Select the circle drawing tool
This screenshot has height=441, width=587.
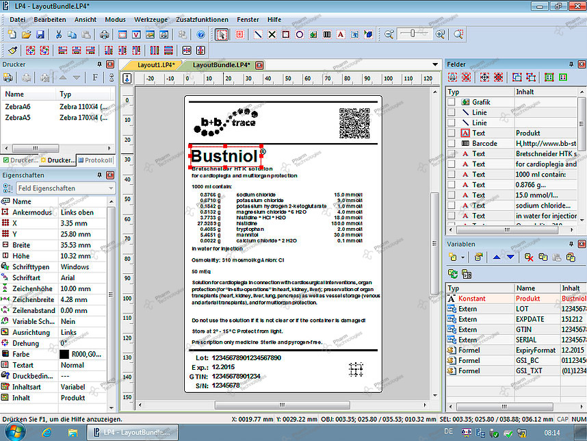[x=300, y=34]
